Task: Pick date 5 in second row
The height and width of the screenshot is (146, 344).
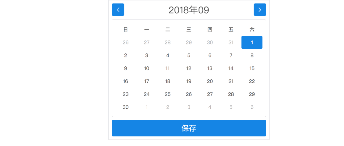Action: 189,56
